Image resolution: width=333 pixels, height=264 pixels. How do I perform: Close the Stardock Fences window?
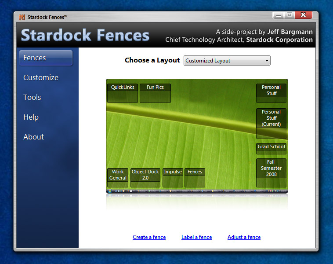point(303,15)
